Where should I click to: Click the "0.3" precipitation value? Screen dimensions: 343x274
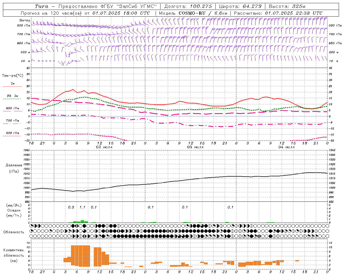point(71,207)
